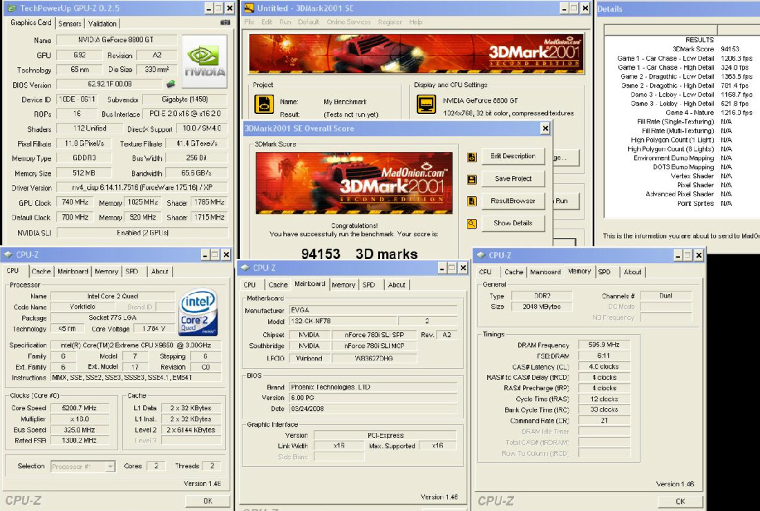Open the Help menu in 3DMark2001
Viewport: 760px width, 511px height.
[416, 22]
